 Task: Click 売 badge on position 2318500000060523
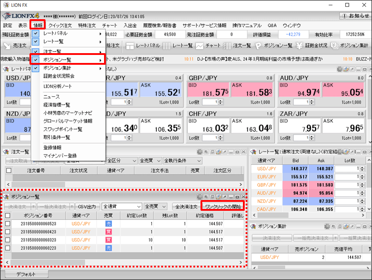109,224
